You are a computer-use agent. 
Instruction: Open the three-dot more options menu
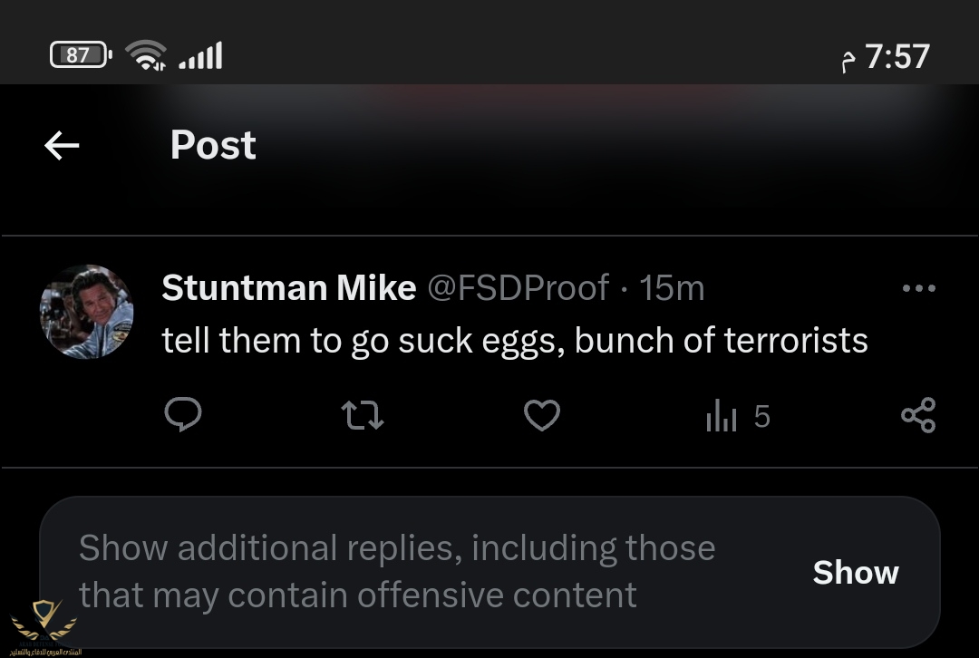[918, 289]
